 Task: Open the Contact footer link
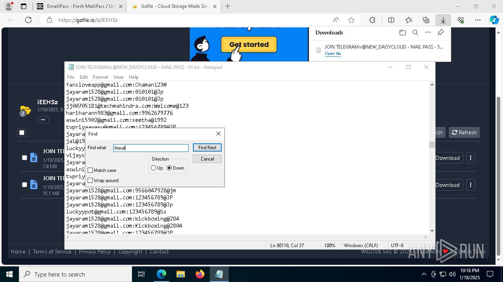[x=159, y=252]
